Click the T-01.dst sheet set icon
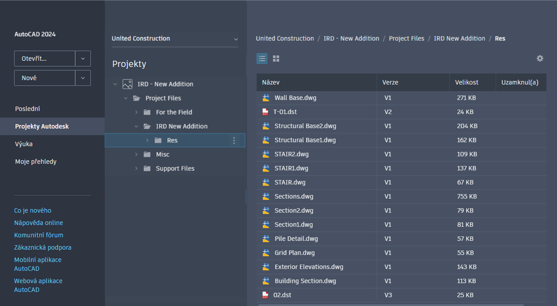The height and width of the screenshot is (306, 557). 265,112
